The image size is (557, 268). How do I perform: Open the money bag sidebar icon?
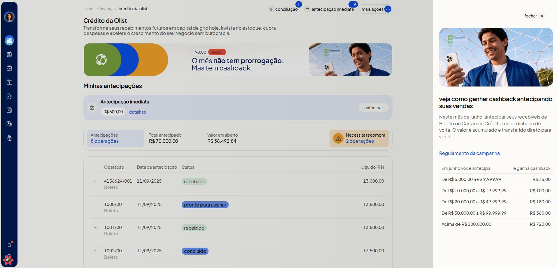[x=9, y=138]
